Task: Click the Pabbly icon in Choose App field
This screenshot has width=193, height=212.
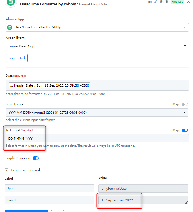Action: point(10,27)
